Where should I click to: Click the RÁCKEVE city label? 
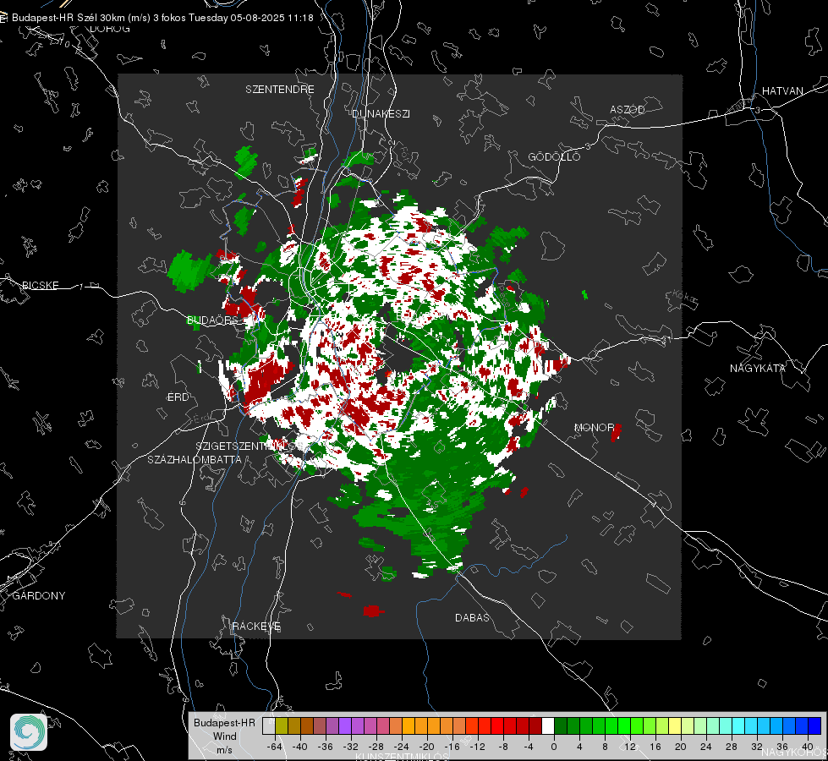point(256,626)
